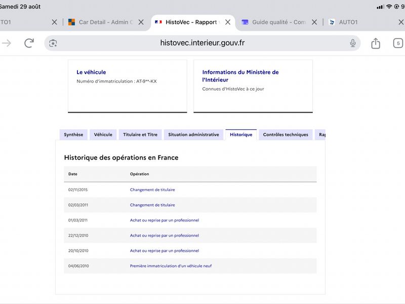Image resolution: width=405 pixels, height=304 pixels.
Task: Select the Historique tab
Action: 241,135
